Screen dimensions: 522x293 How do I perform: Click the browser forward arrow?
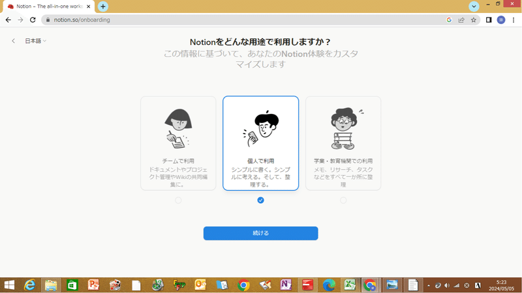(20, 20)
